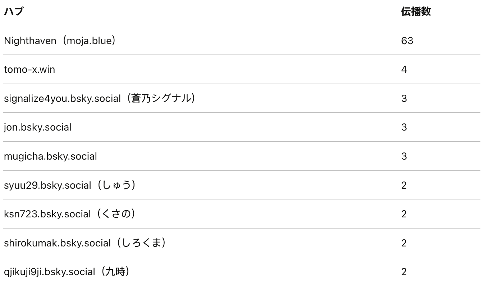Click the 伝播数 column header
This screenshot has width=484, height=292.
tap(416, 12)
